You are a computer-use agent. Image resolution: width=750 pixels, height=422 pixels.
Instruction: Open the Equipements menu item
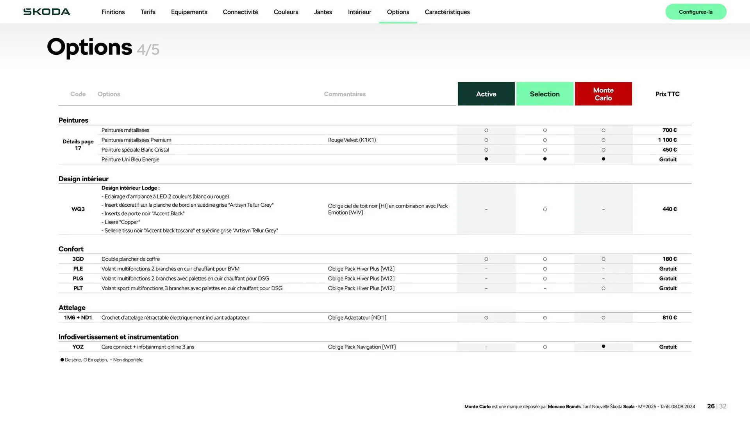point(189,12)
